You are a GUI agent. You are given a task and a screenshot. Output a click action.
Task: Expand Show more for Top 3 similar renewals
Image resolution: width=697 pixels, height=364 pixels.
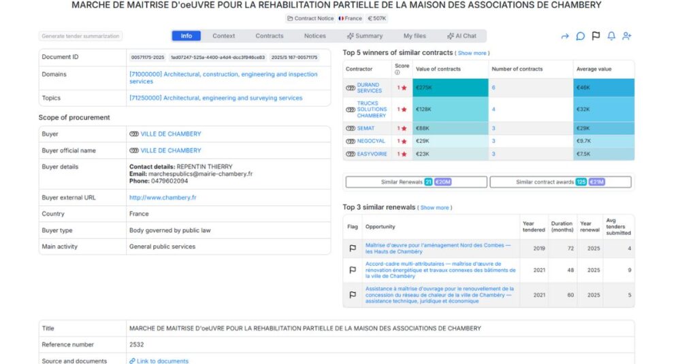pyautogui.click(x=434, y=208)
